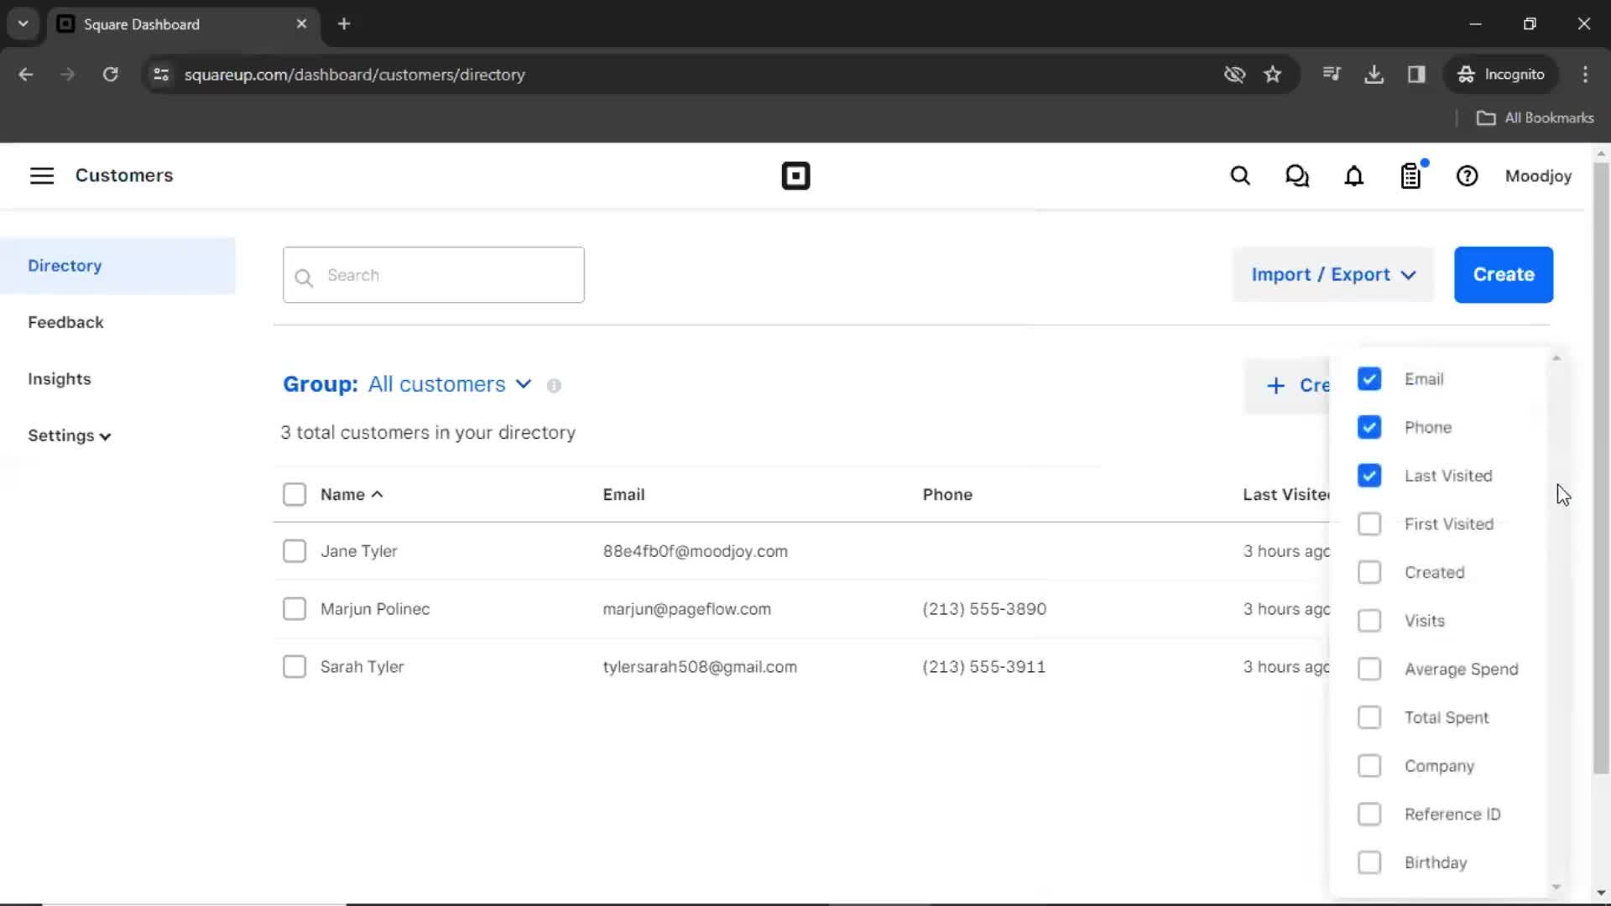Click the incognito mode icon in browser
This screenshot has width=1611, height=906.
(1465, 74)
